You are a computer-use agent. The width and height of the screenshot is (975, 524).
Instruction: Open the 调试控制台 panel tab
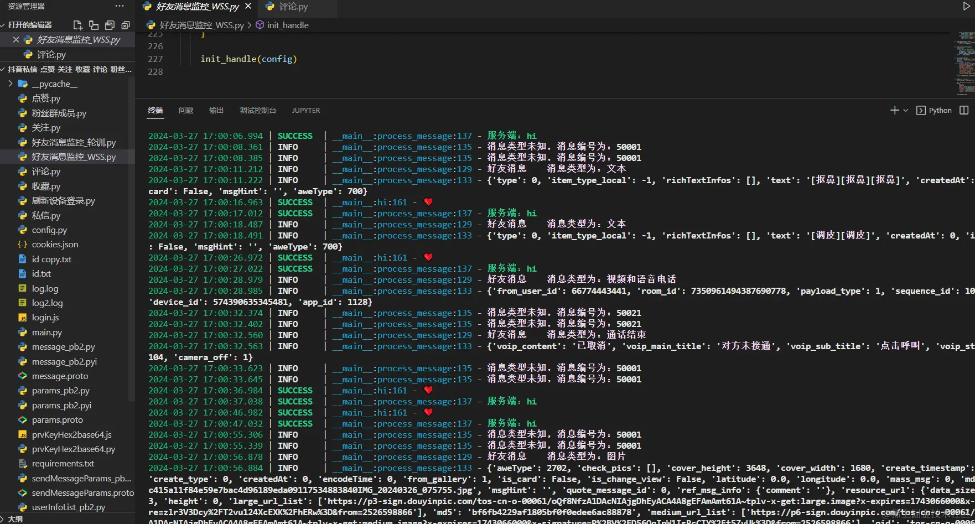[258, 110]
